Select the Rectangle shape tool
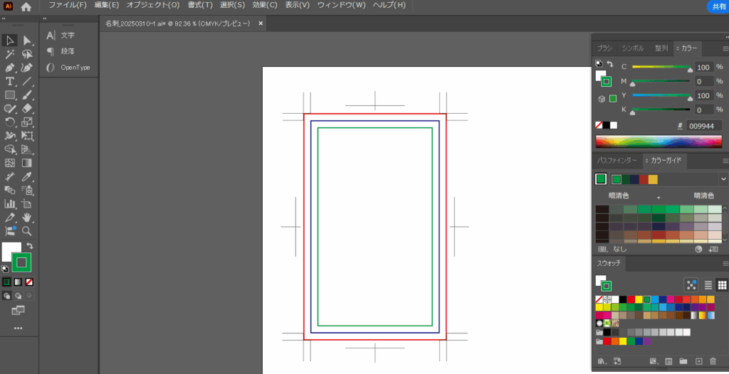 11,95
